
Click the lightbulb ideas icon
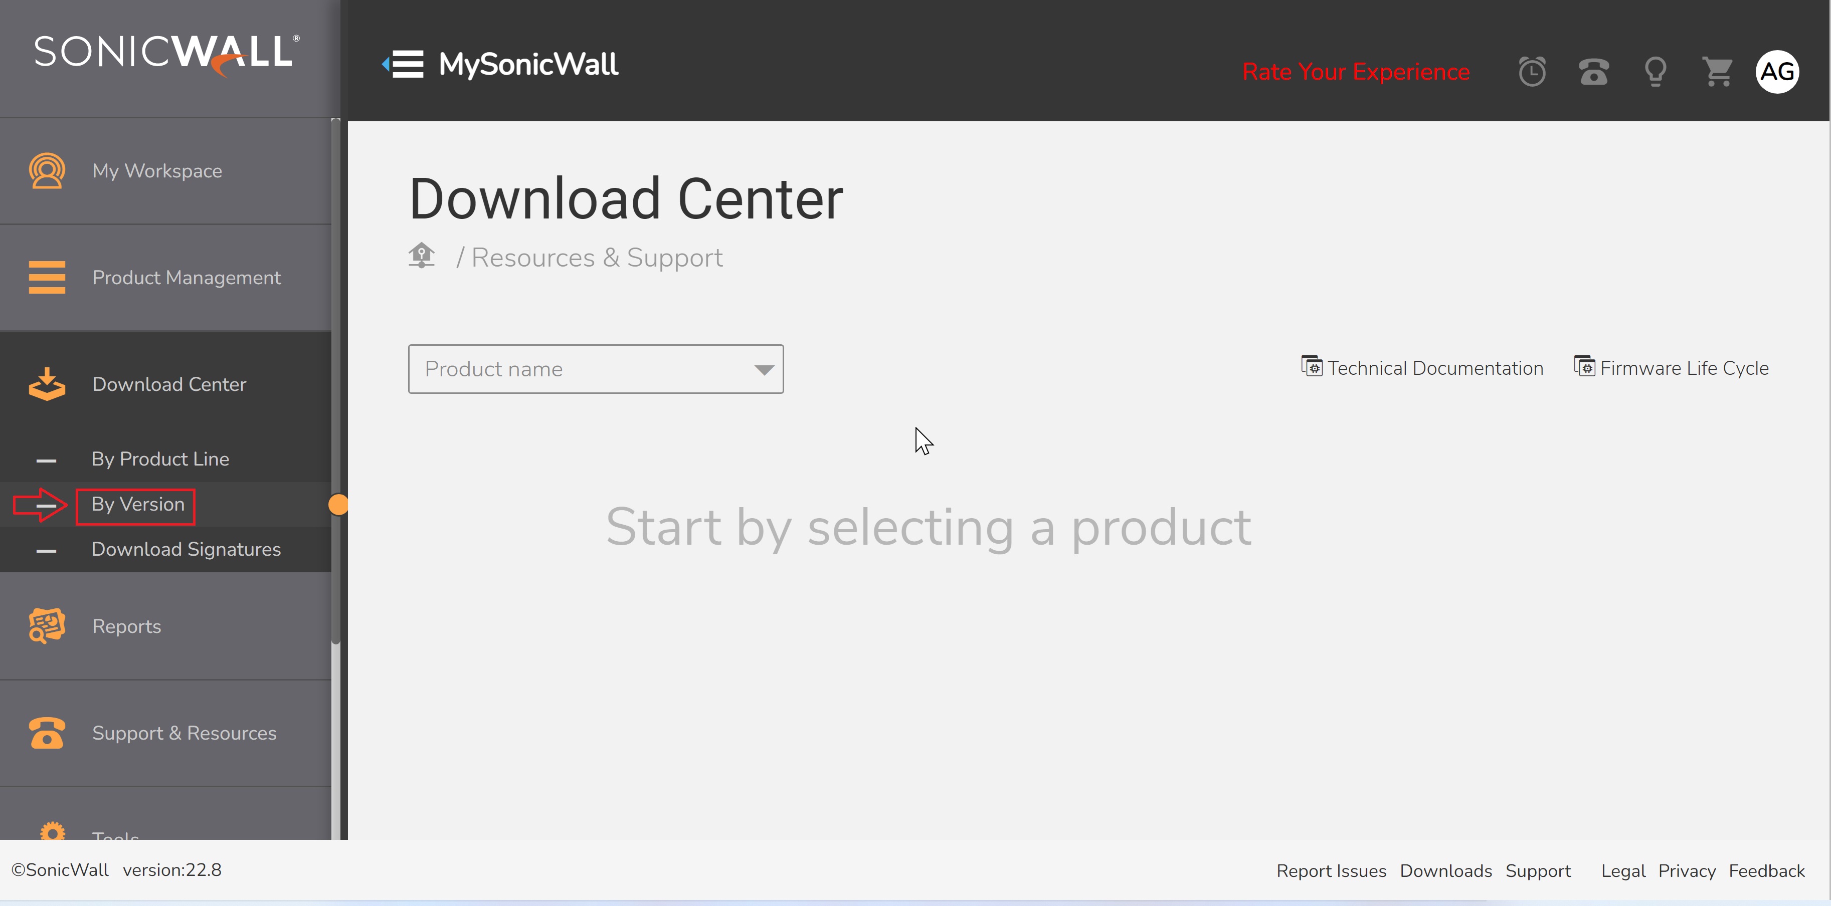[x=1656, y=72]
